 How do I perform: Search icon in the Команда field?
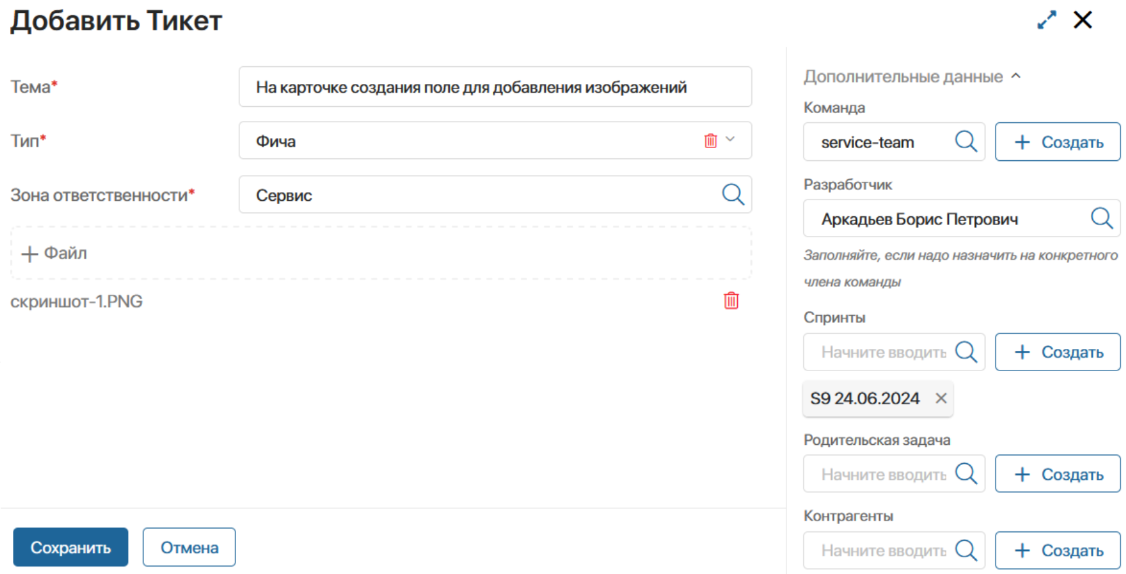966,142
